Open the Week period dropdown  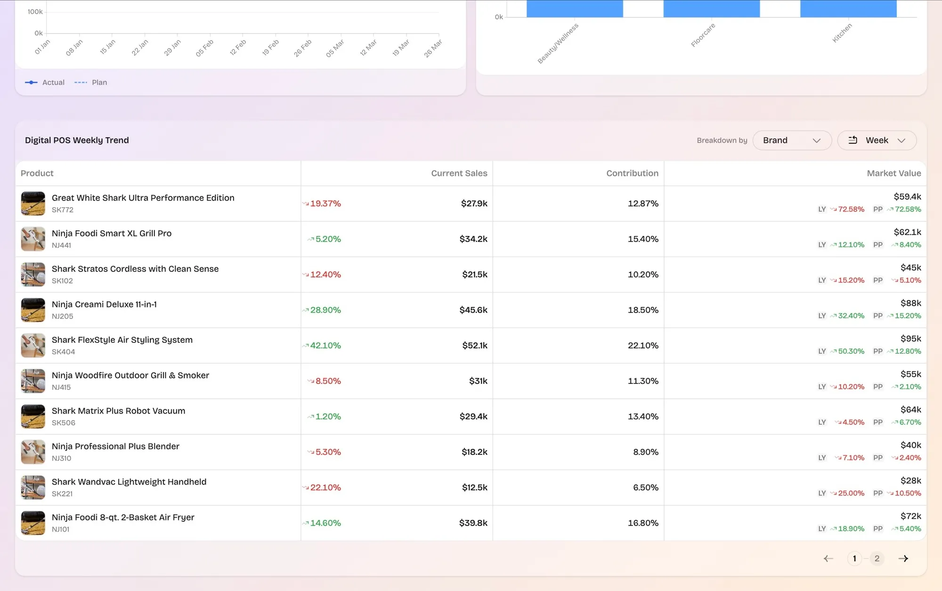click(x=877, y=140)
